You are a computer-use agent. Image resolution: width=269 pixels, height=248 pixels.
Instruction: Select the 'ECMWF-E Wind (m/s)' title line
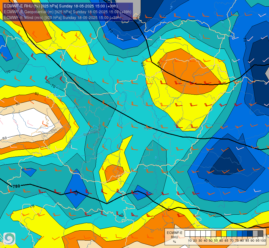pos(62,18)
